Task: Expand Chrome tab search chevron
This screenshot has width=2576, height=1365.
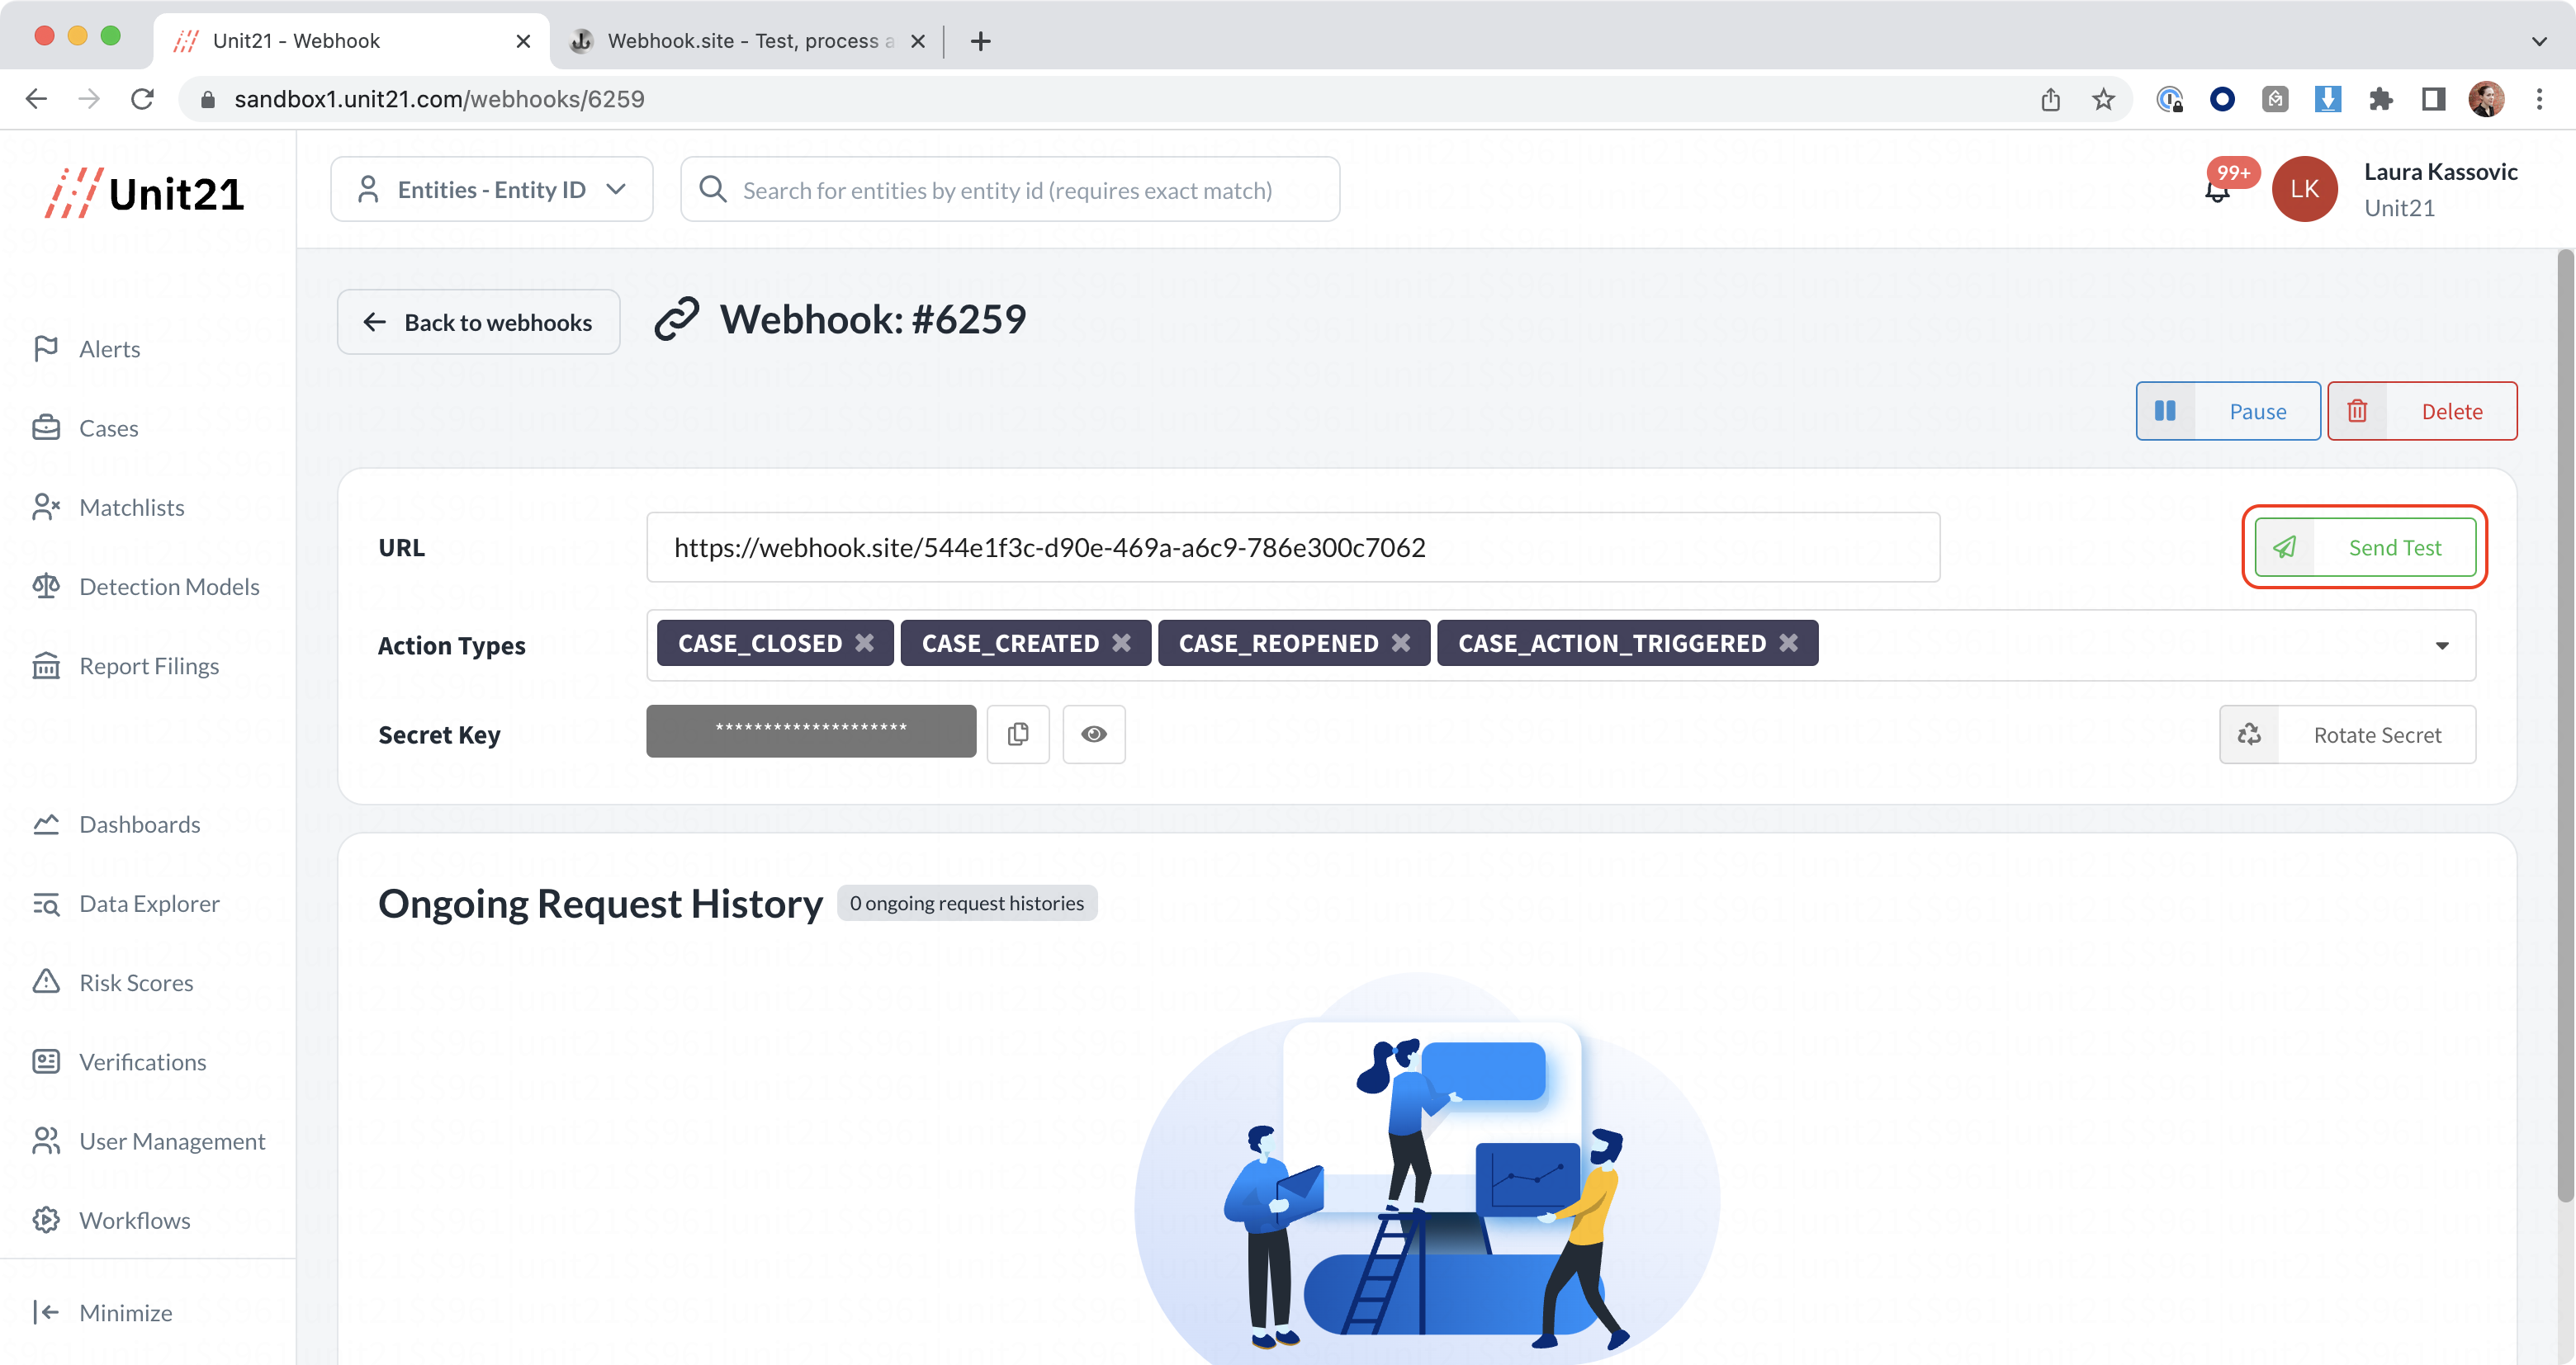Action: tap(2538, 41)
